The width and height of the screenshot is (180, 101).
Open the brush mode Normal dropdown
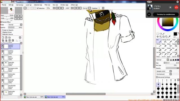(168, 60)
